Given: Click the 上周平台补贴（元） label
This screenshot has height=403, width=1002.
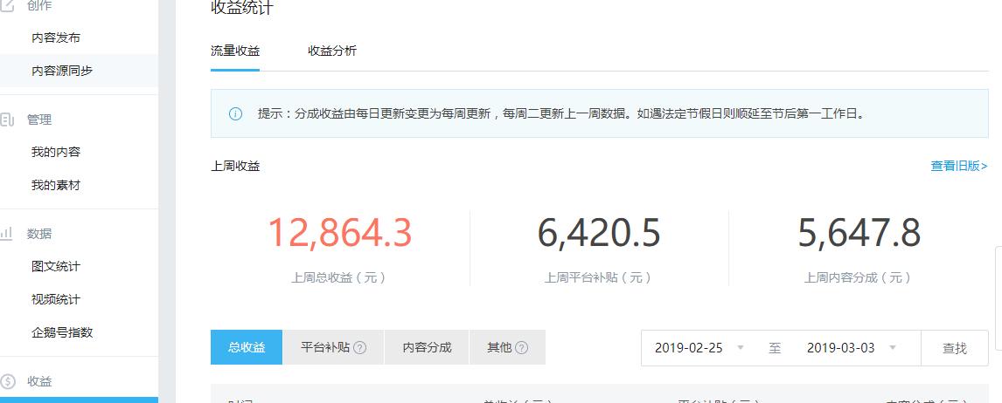Looking at the screenshot, I should tap(598, 278).
